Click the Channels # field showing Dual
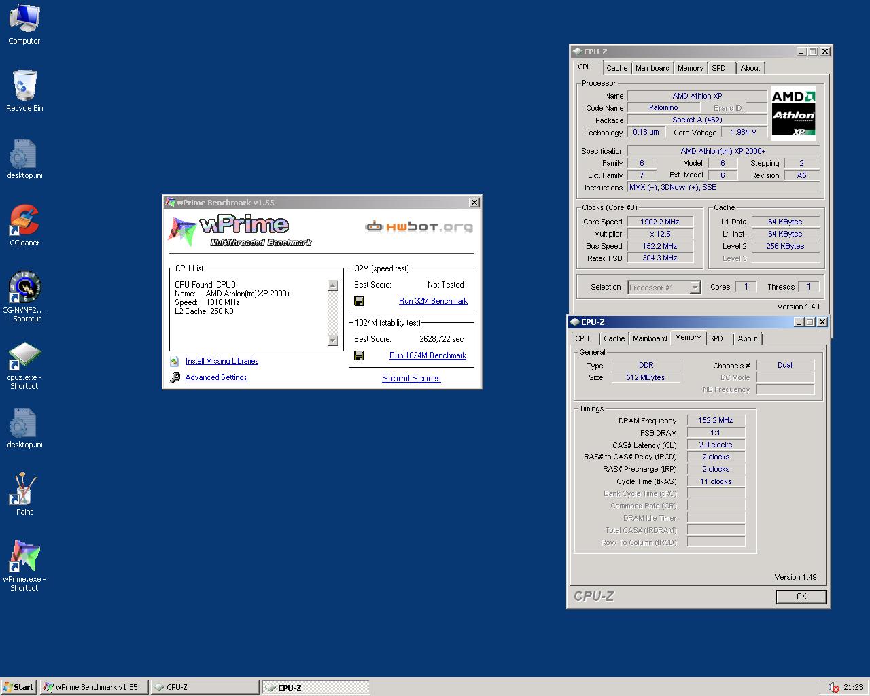Screen dimensions: 870x696 tap(785, 366)
